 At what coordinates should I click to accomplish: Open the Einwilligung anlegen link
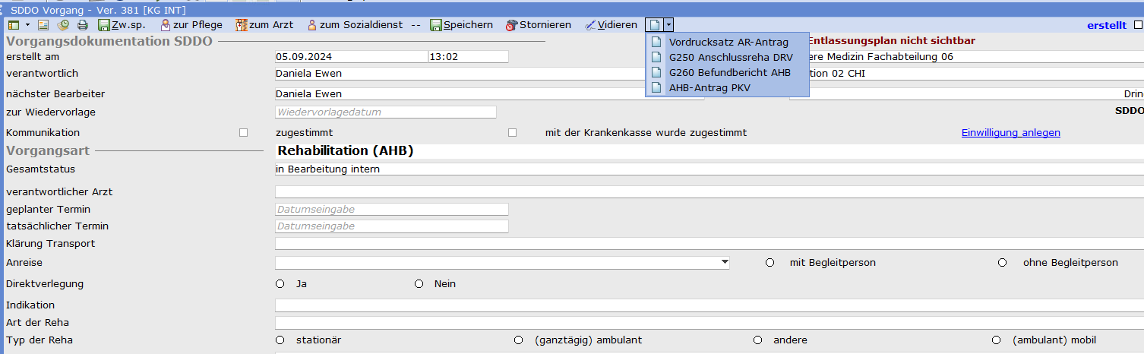pos(1011,132)
